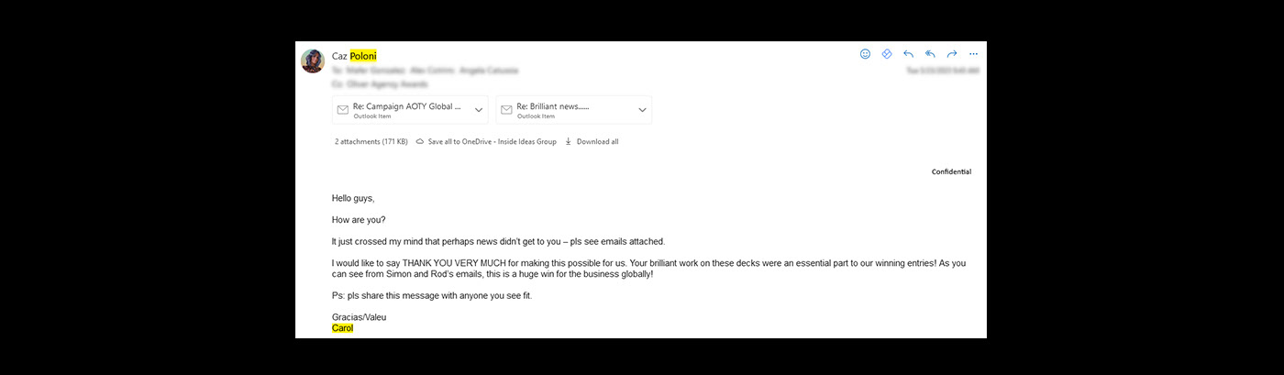Open the Viva Insights diamond icon
This screenshot has width=1284, height=375.
tap(887, 54)
